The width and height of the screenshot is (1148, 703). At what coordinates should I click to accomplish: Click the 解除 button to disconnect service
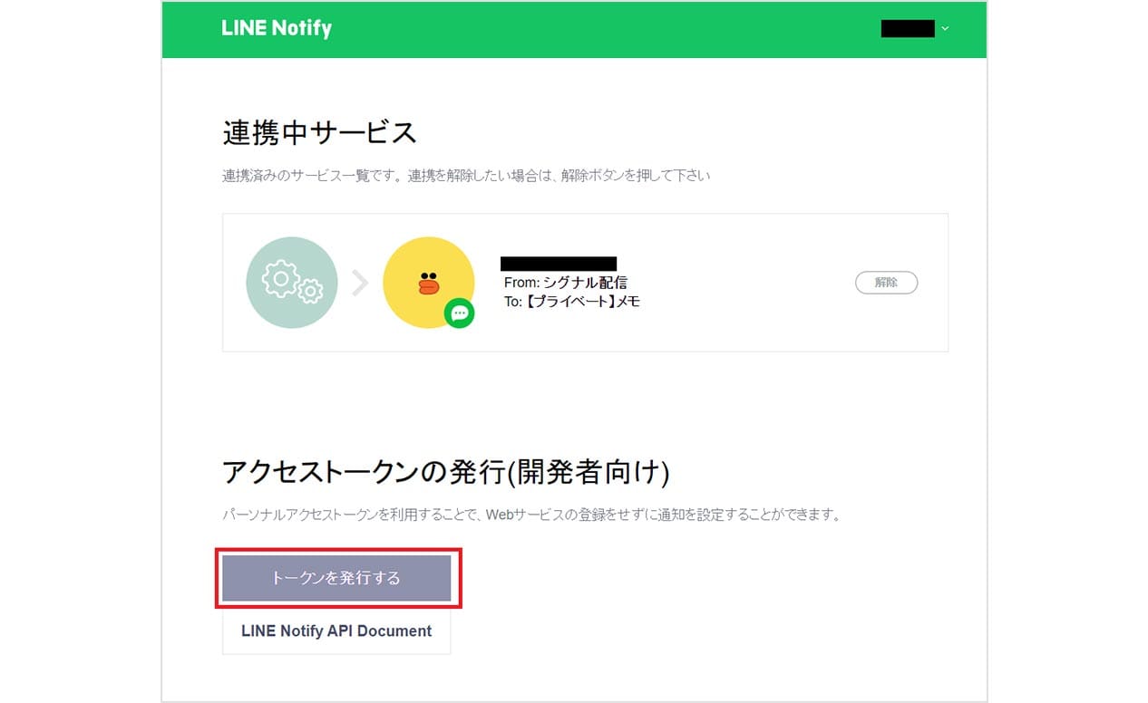click(x=886, y=283)
